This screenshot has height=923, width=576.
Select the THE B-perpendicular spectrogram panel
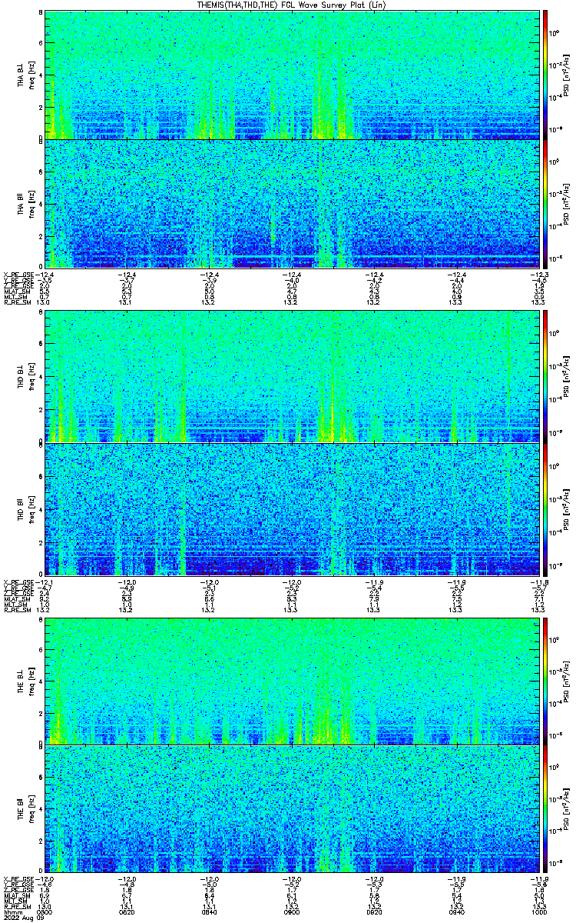293,681
